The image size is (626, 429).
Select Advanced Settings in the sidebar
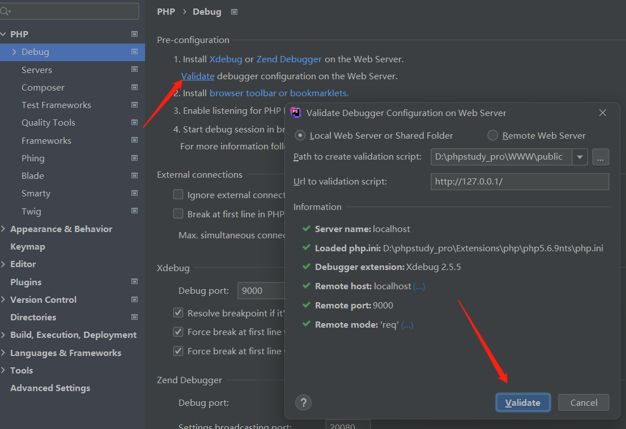tap(50, 388)
